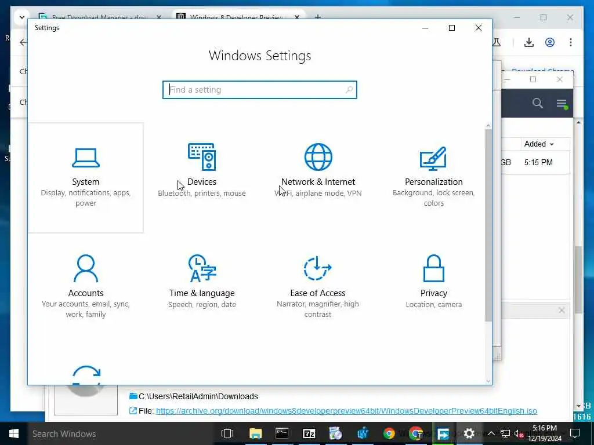Open Chrome profile avatar icon
Screen dimensions: 594x445
pos(550,42)
